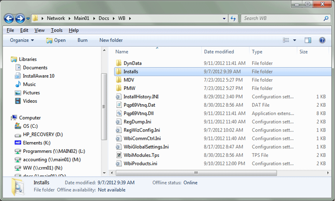Select Computer in the navigation pane
Image resolution: width=335 pixels, height=201 pixels.
(x=30, y=118)
